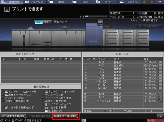Click the paper level icon for tray PB
Viewport: 164px width, 122px height.
pyautogui.click(x=161, y=101)
